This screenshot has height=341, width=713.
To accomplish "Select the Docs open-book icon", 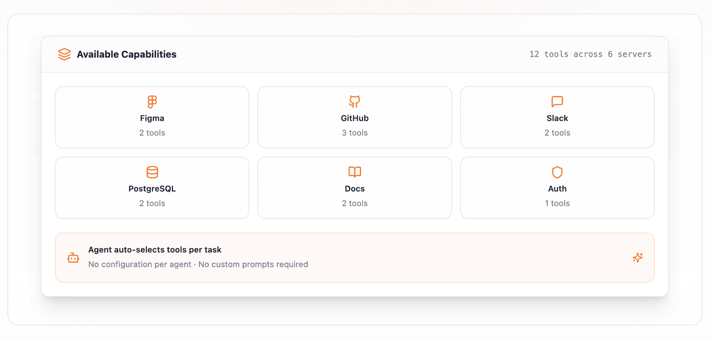I will tap(354, 172).
